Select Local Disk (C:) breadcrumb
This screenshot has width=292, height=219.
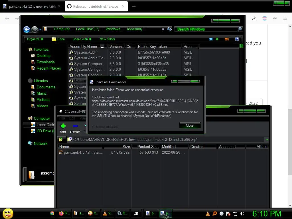coord(88,29)
